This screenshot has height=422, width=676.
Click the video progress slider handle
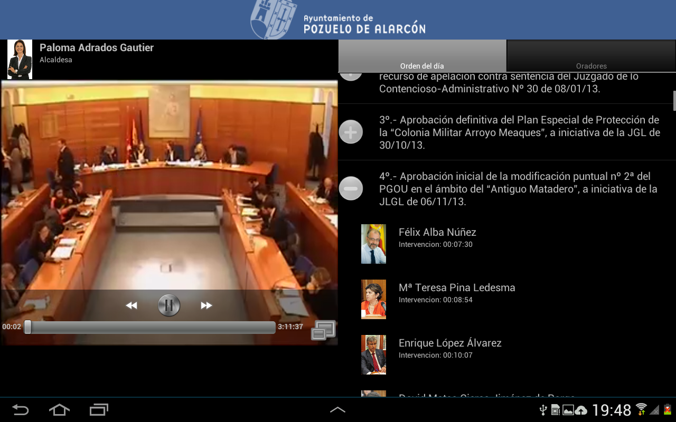click(x=27, y=327)
